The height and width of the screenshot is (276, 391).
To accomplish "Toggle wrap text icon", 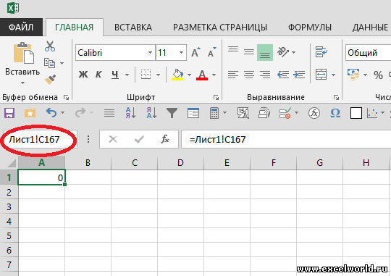I will tap(321, 51).
